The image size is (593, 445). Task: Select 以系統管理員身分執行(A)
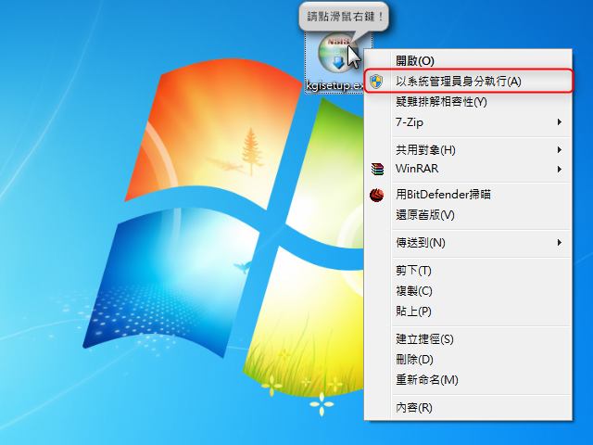468,81
